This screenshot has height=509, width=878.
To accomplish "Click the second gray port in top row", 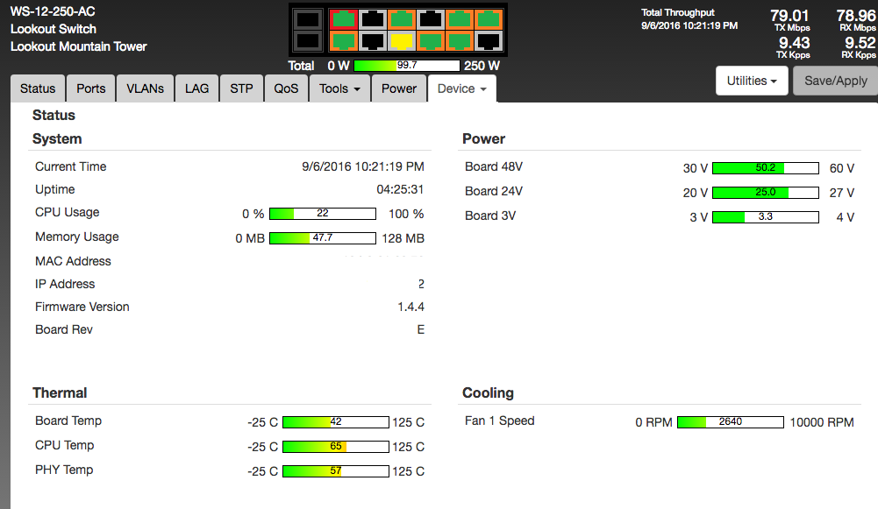I will 431,18.
